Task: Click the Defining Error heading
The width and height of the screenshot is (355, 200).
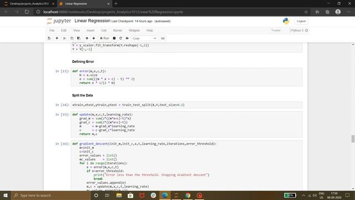Action: pyautogui.click(x=83, y=62)
